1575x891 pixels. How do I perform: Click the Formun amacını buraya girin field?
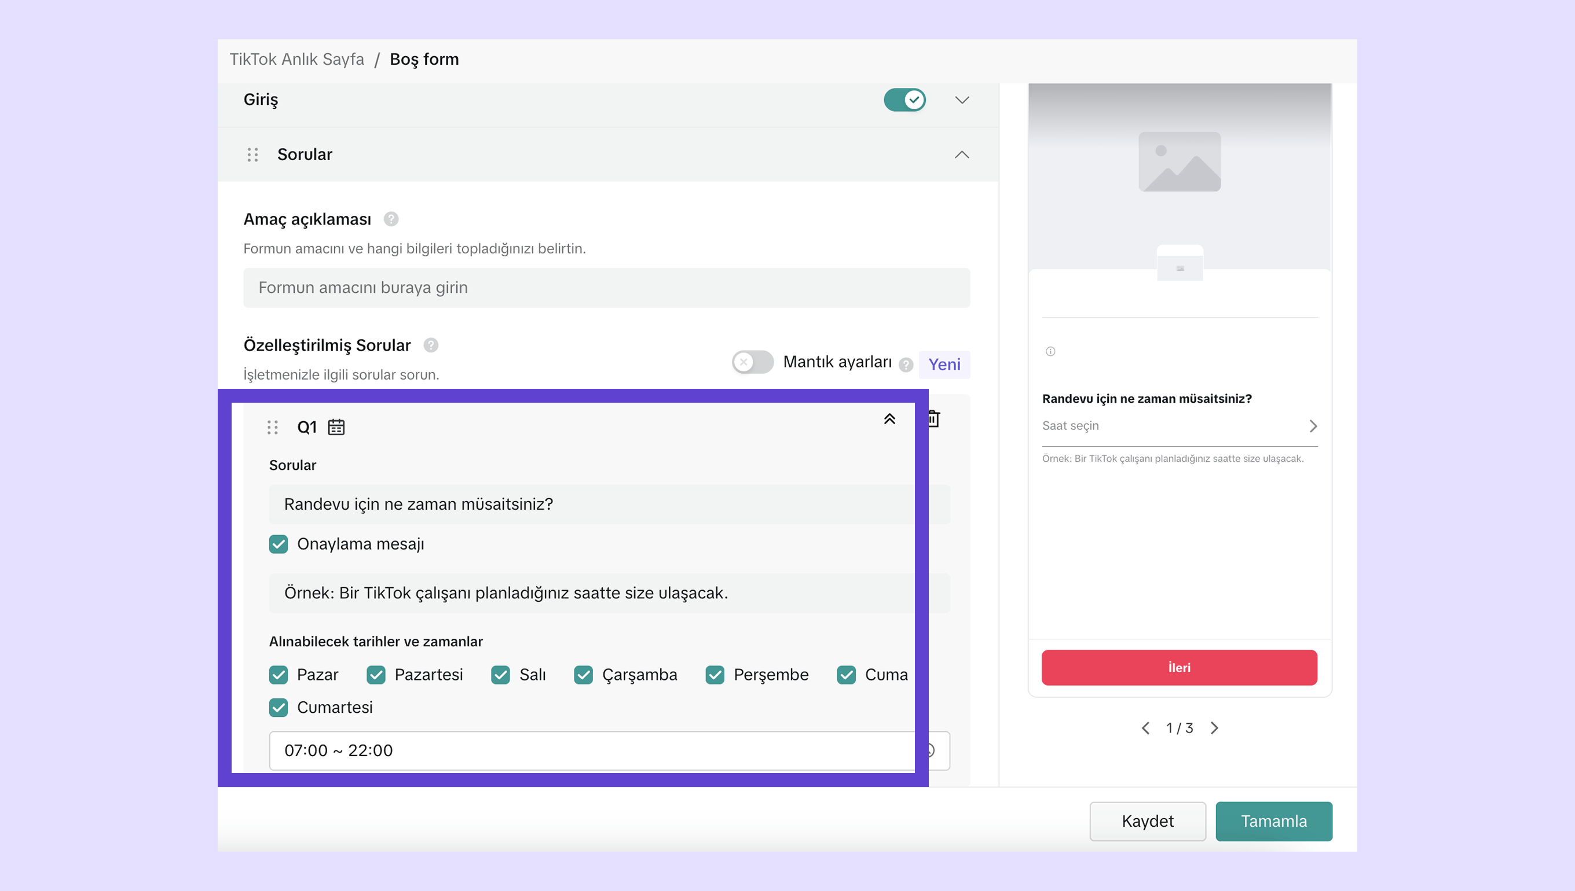(x=606, y=288)
